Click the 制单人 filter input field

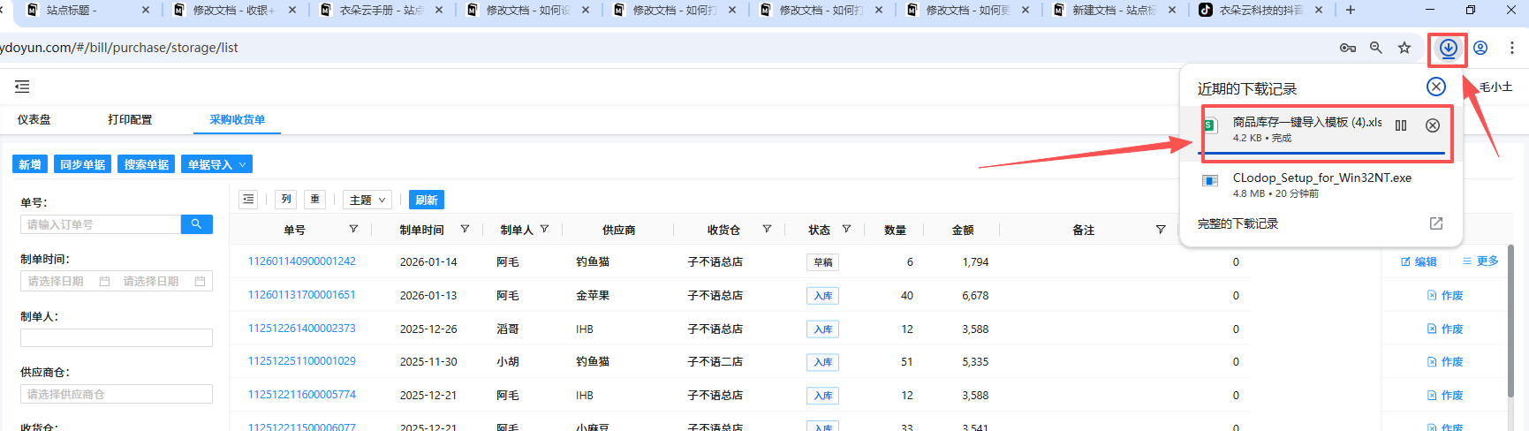(x=117, y=337)
